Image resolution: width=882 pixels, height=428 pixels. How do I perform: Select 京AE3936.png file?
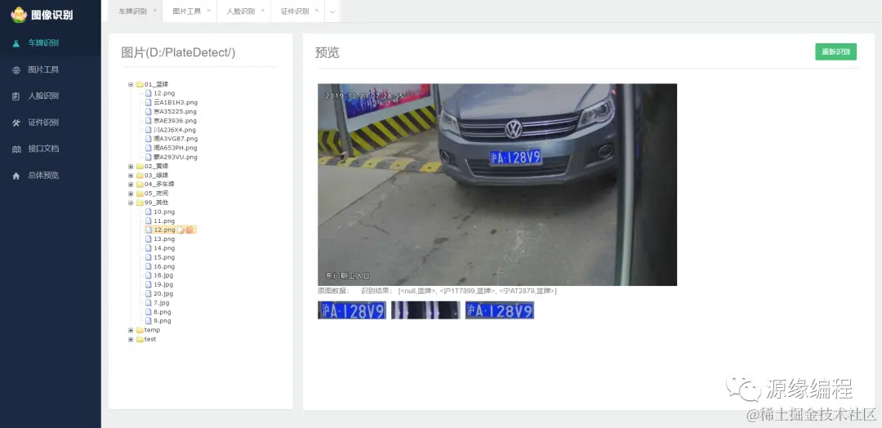[175, 120]
